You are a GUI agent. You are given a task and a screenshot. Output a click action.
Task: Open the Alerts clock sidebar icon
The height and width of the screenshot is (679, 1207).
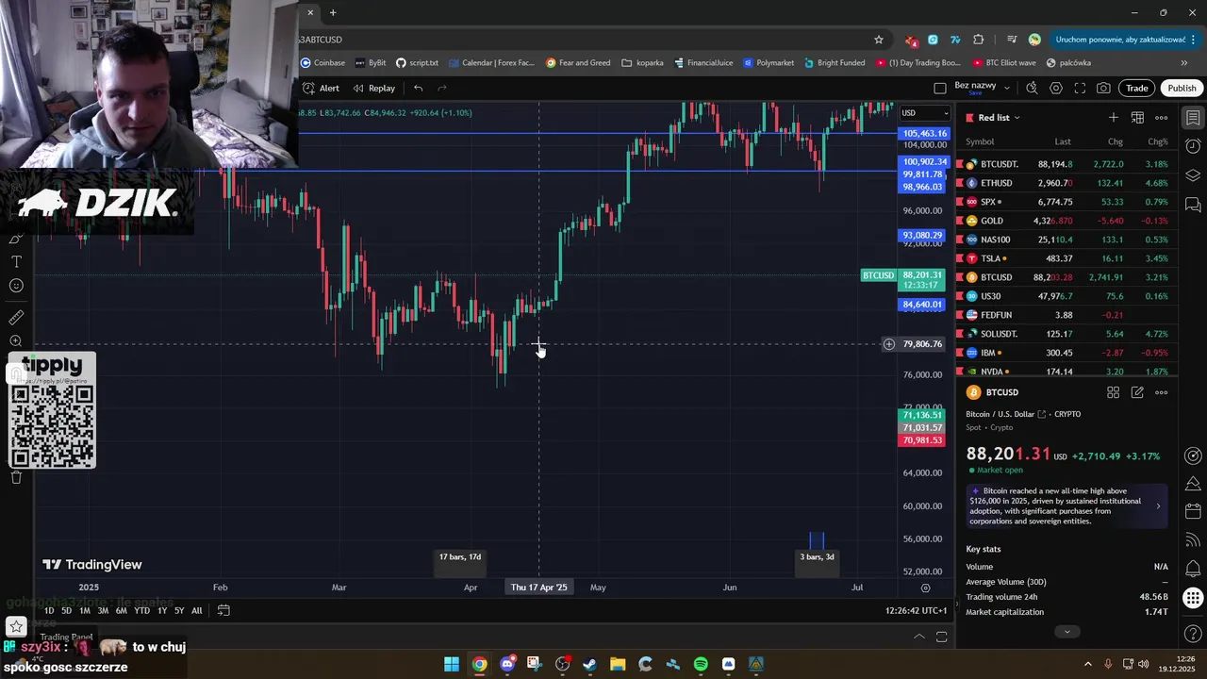1193,146
